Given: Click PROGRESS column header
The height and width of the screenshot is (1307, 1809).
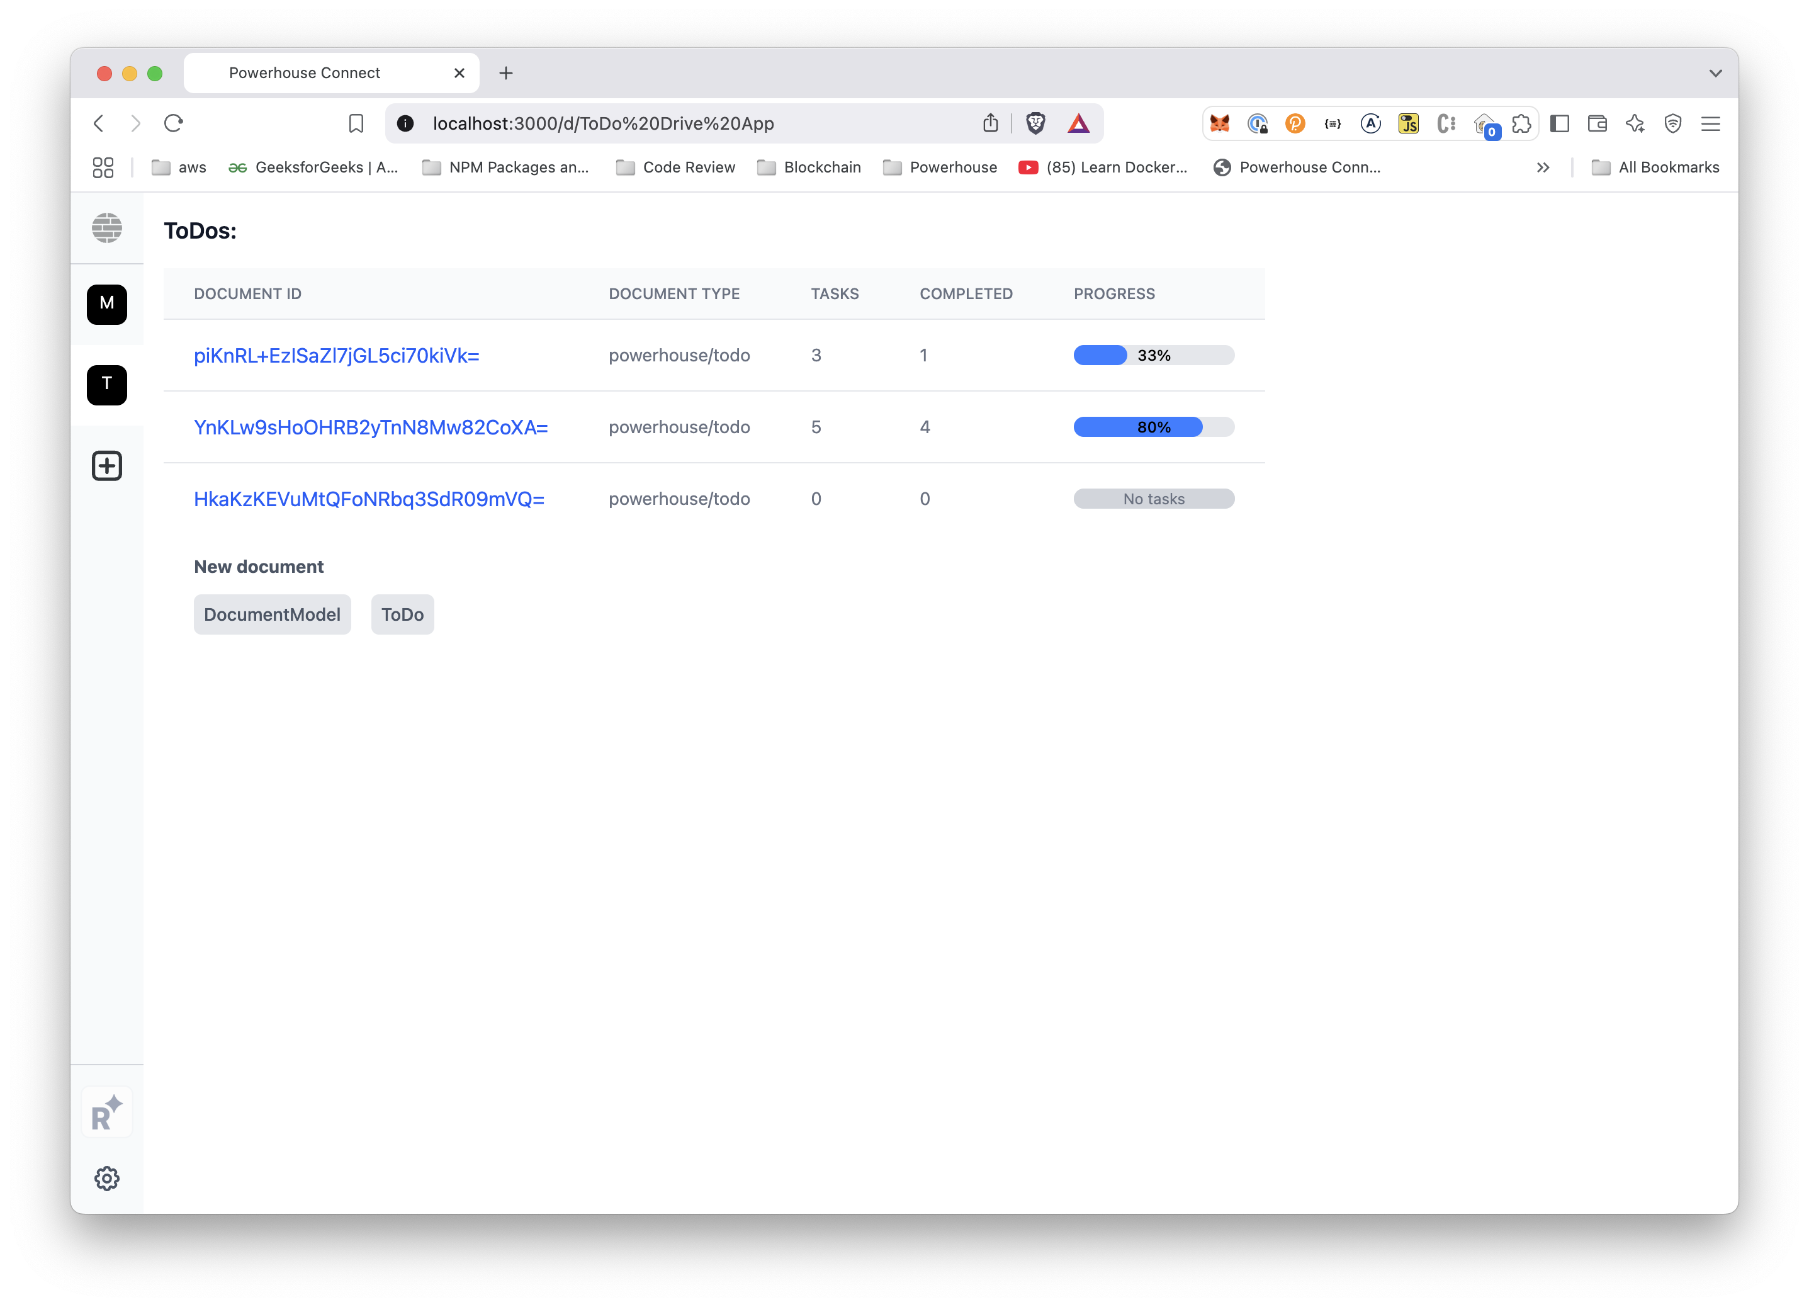Looking at the screenshot, I should [1113, 293].
